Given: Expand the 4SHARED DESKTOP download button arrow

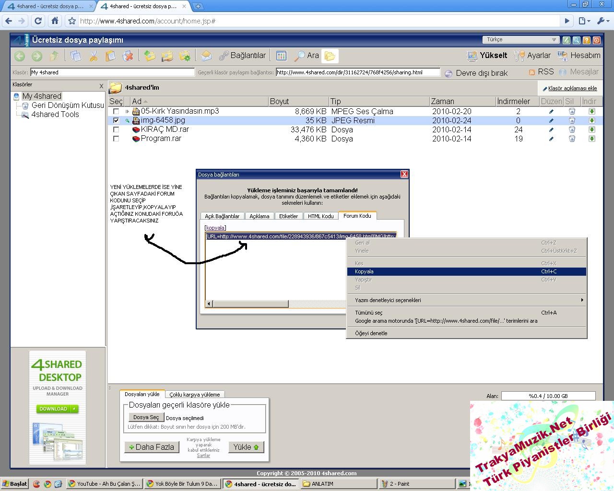Looking at the screenshot, I should tap(74, 409).
